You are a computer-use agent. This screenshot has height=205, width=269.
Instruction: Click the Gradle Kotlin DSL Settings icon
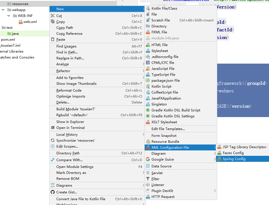(148, 116)
